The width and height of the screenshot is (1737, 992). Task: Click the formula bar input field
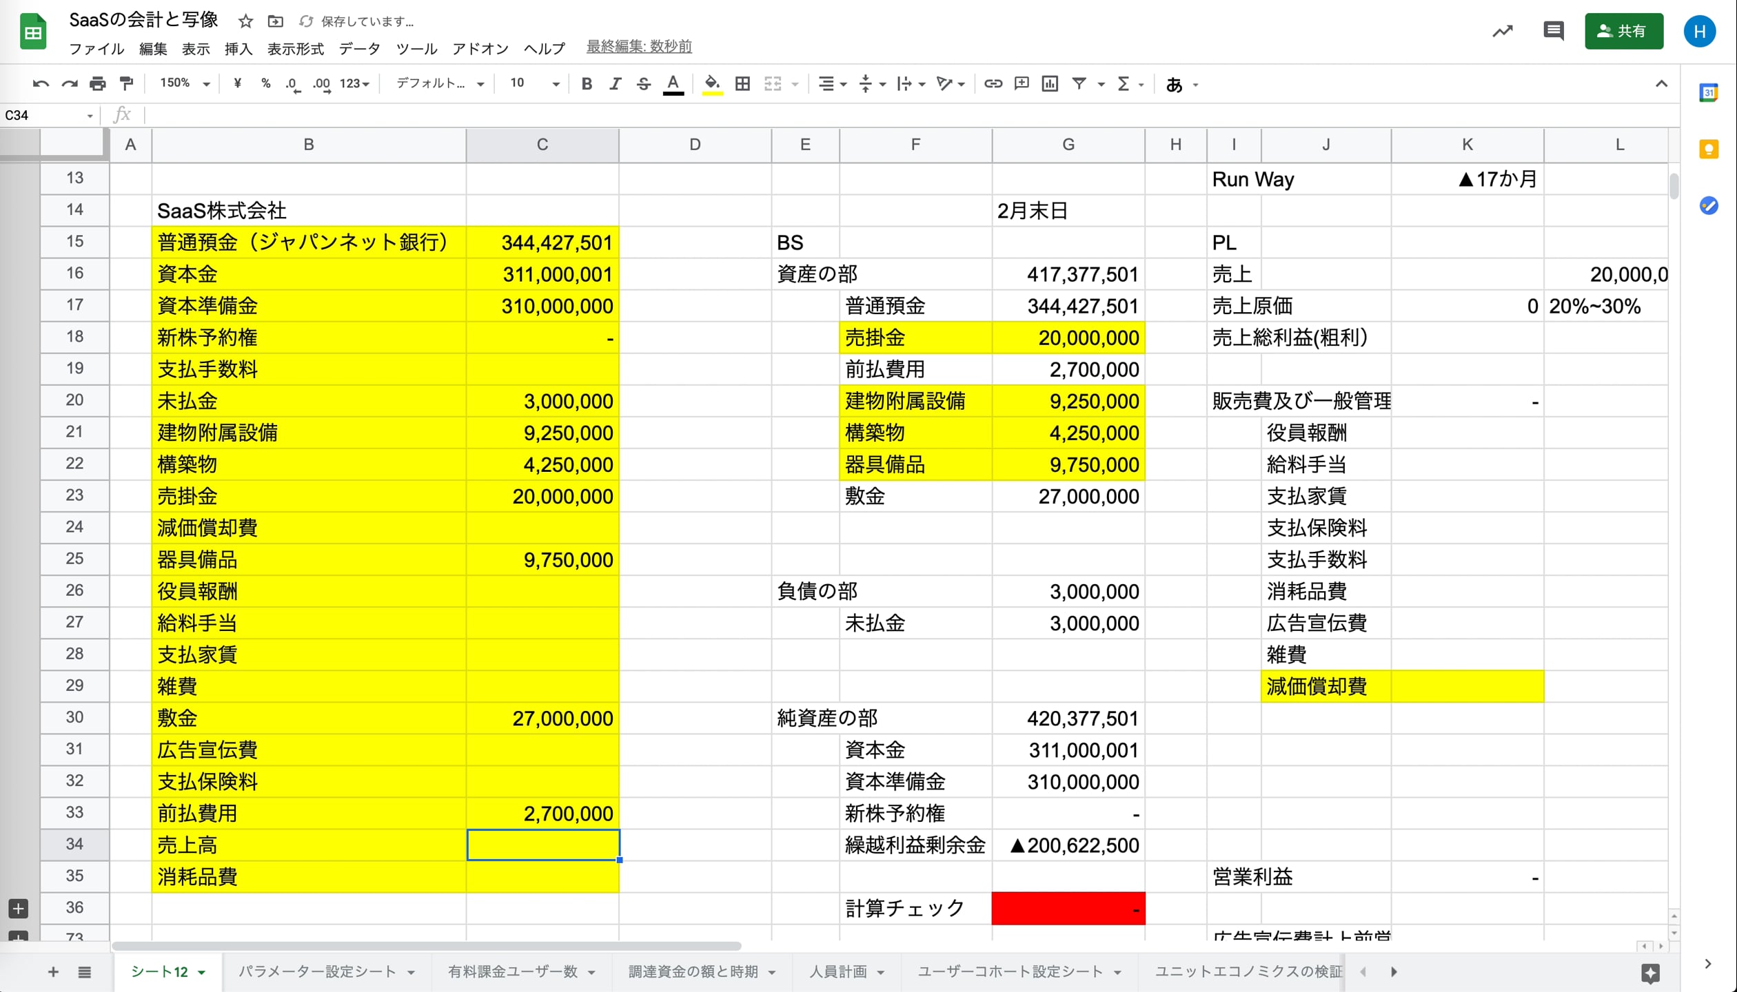click(896, 115)
